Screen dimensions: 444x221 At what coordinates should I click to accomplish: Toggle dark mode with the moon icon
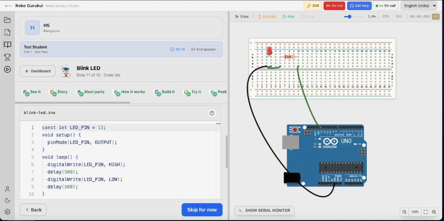[7, 200]
